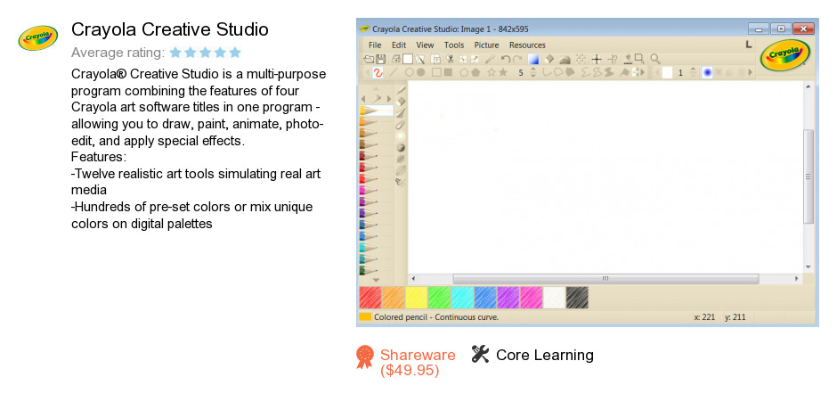Select the outlined circle shape
The height and width of the screenshot is (402, 837).
coord(410,72)
